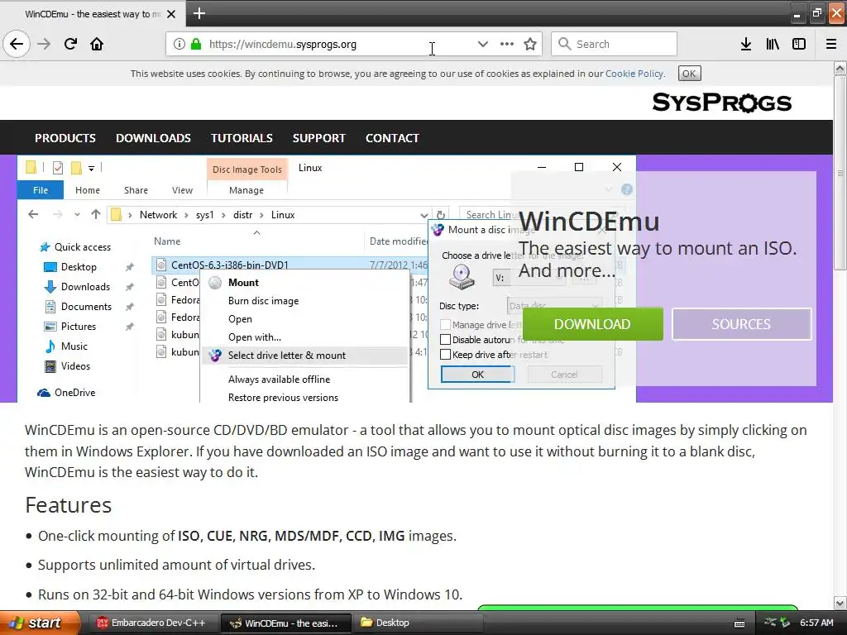
Task: Open the Firefox downloads arrow
Action: [746, 45]
